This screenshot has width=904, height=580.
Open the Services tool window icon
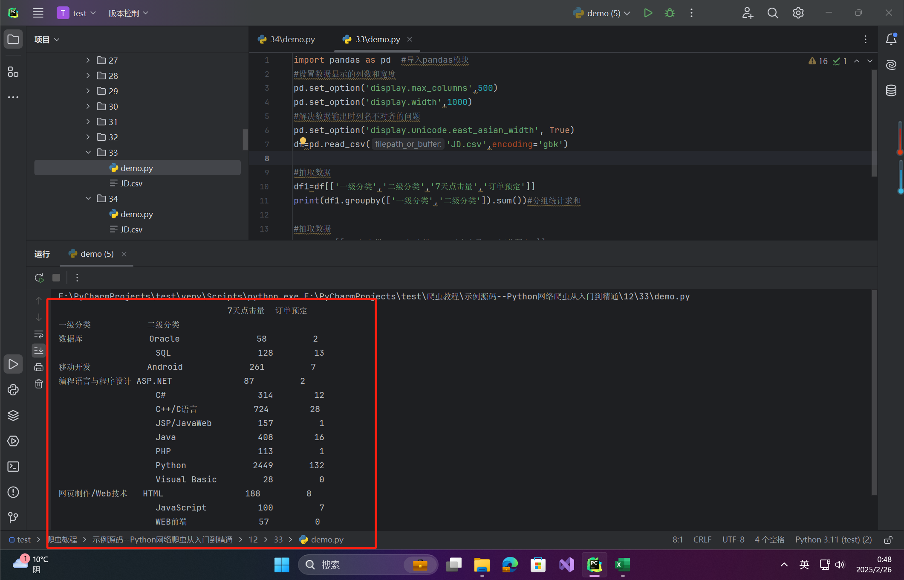coord(13,441)
